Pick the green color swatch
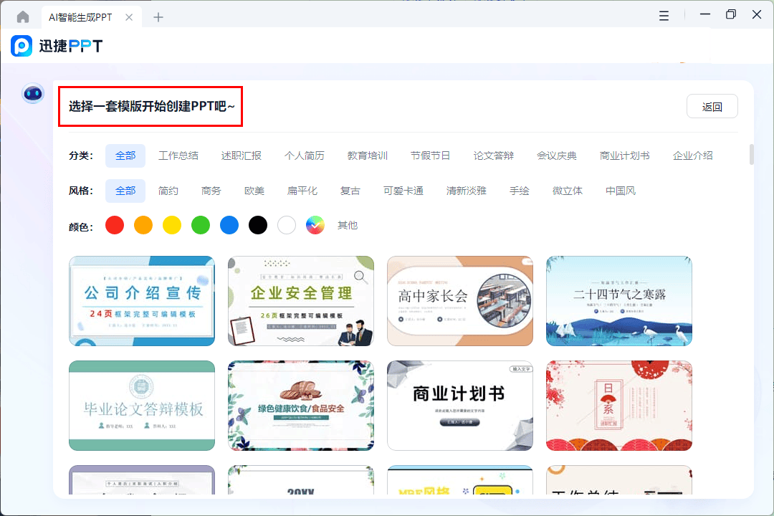Image resolution: width=774 pixels, height=516 pixels. (201, 225)
